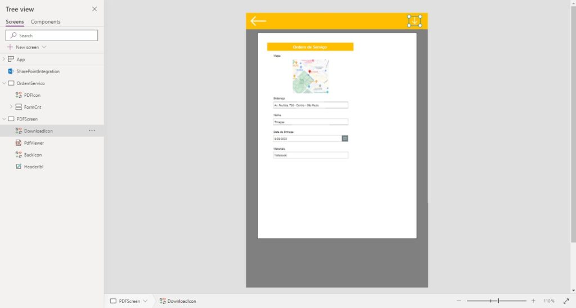Click the tree view Search field

click(x=52, y=35)
